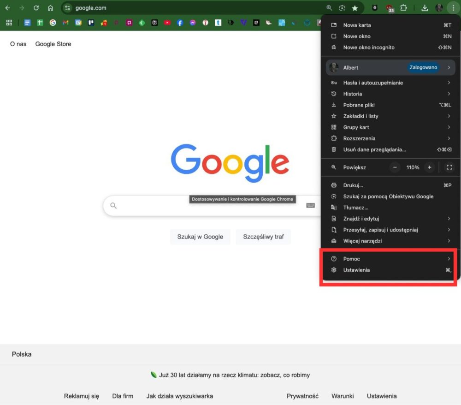Open Google Lens icon in the address bar
This screenshot has width=461, height=405.
tap(342, 8)
